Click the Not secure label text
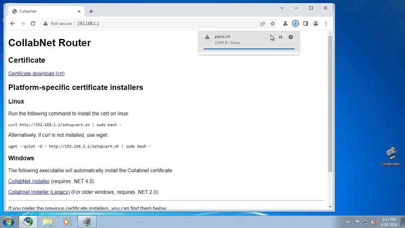 click(x=61, y=23)
